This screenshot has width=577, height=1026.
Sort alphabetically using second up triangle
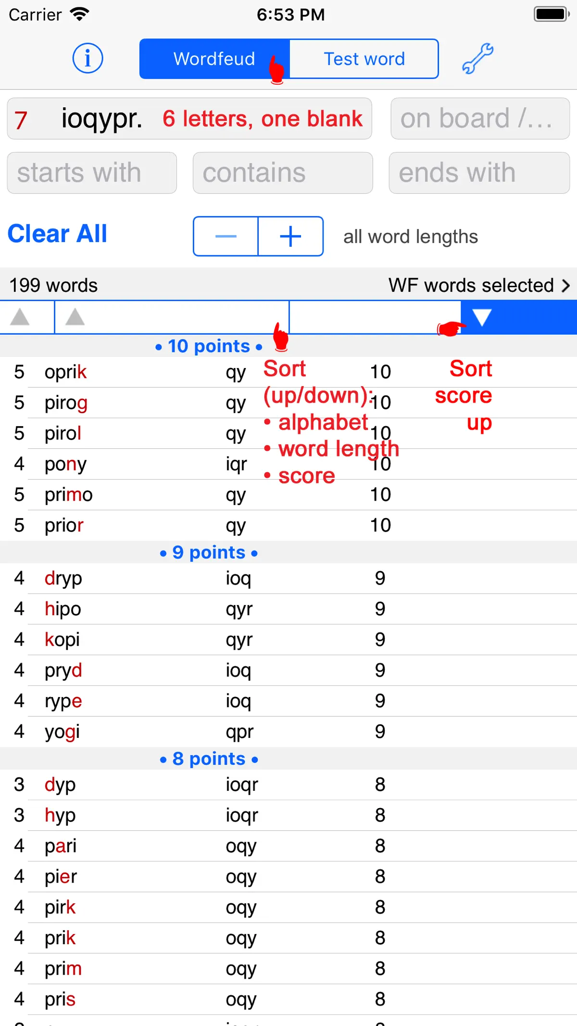click(x=75, y=317)
